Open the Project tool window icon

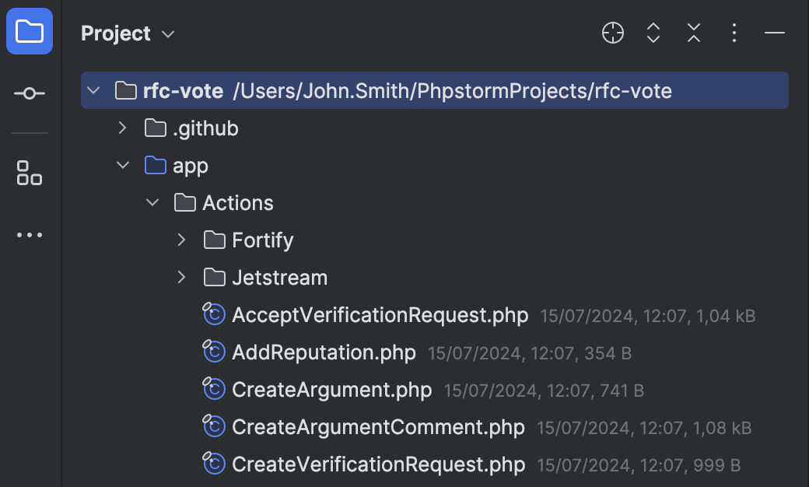click(x=30, y=32)
